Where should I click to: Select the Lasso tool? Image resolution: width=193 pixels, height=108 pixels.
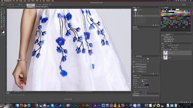tap(1, 11)
